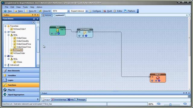
Task: Select the fnCloseAll function
Action: 18,50
